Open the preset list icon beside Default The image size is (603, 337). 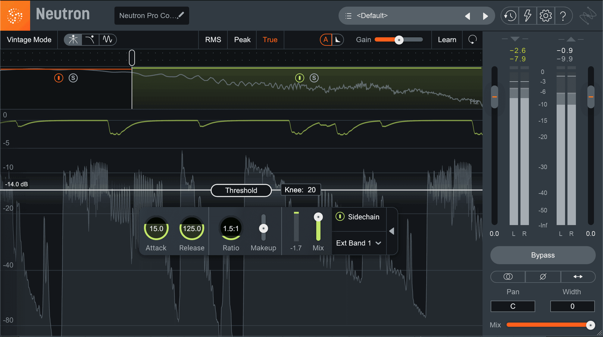click(348, 16)
